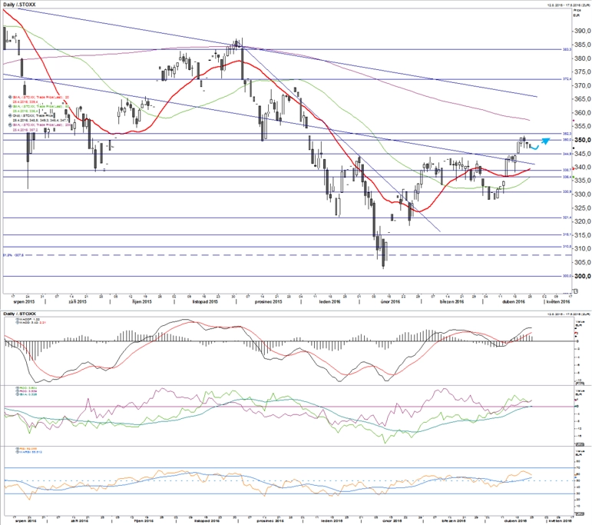The image size is (592, 525).
Task: Click the orange RSI legend icon
Action: 17,449
